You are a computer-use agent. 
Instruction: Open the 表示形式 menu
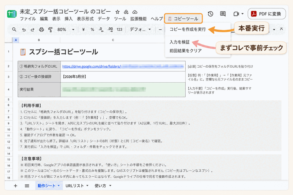coord(85,19)
